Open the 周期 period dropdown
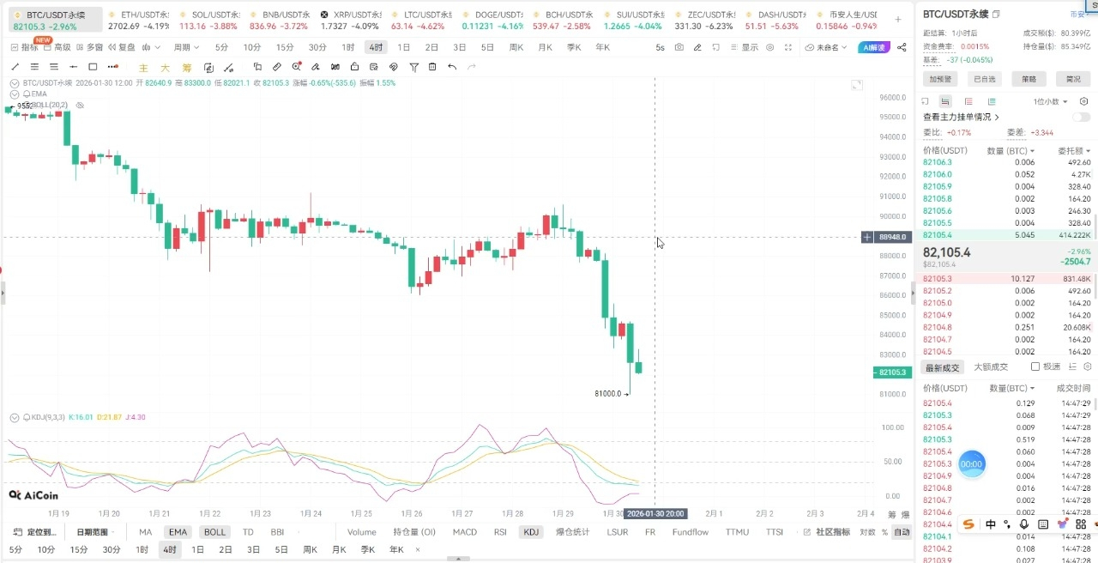 [x=186, y=47]
